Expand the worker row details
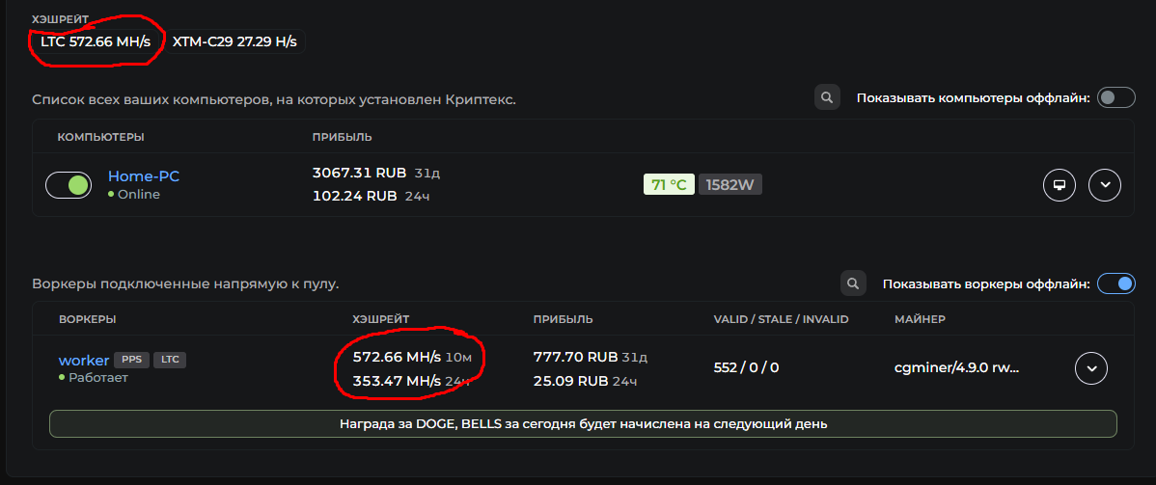The width and height of the screenshot is (1156, 485). pos(1090,367)
